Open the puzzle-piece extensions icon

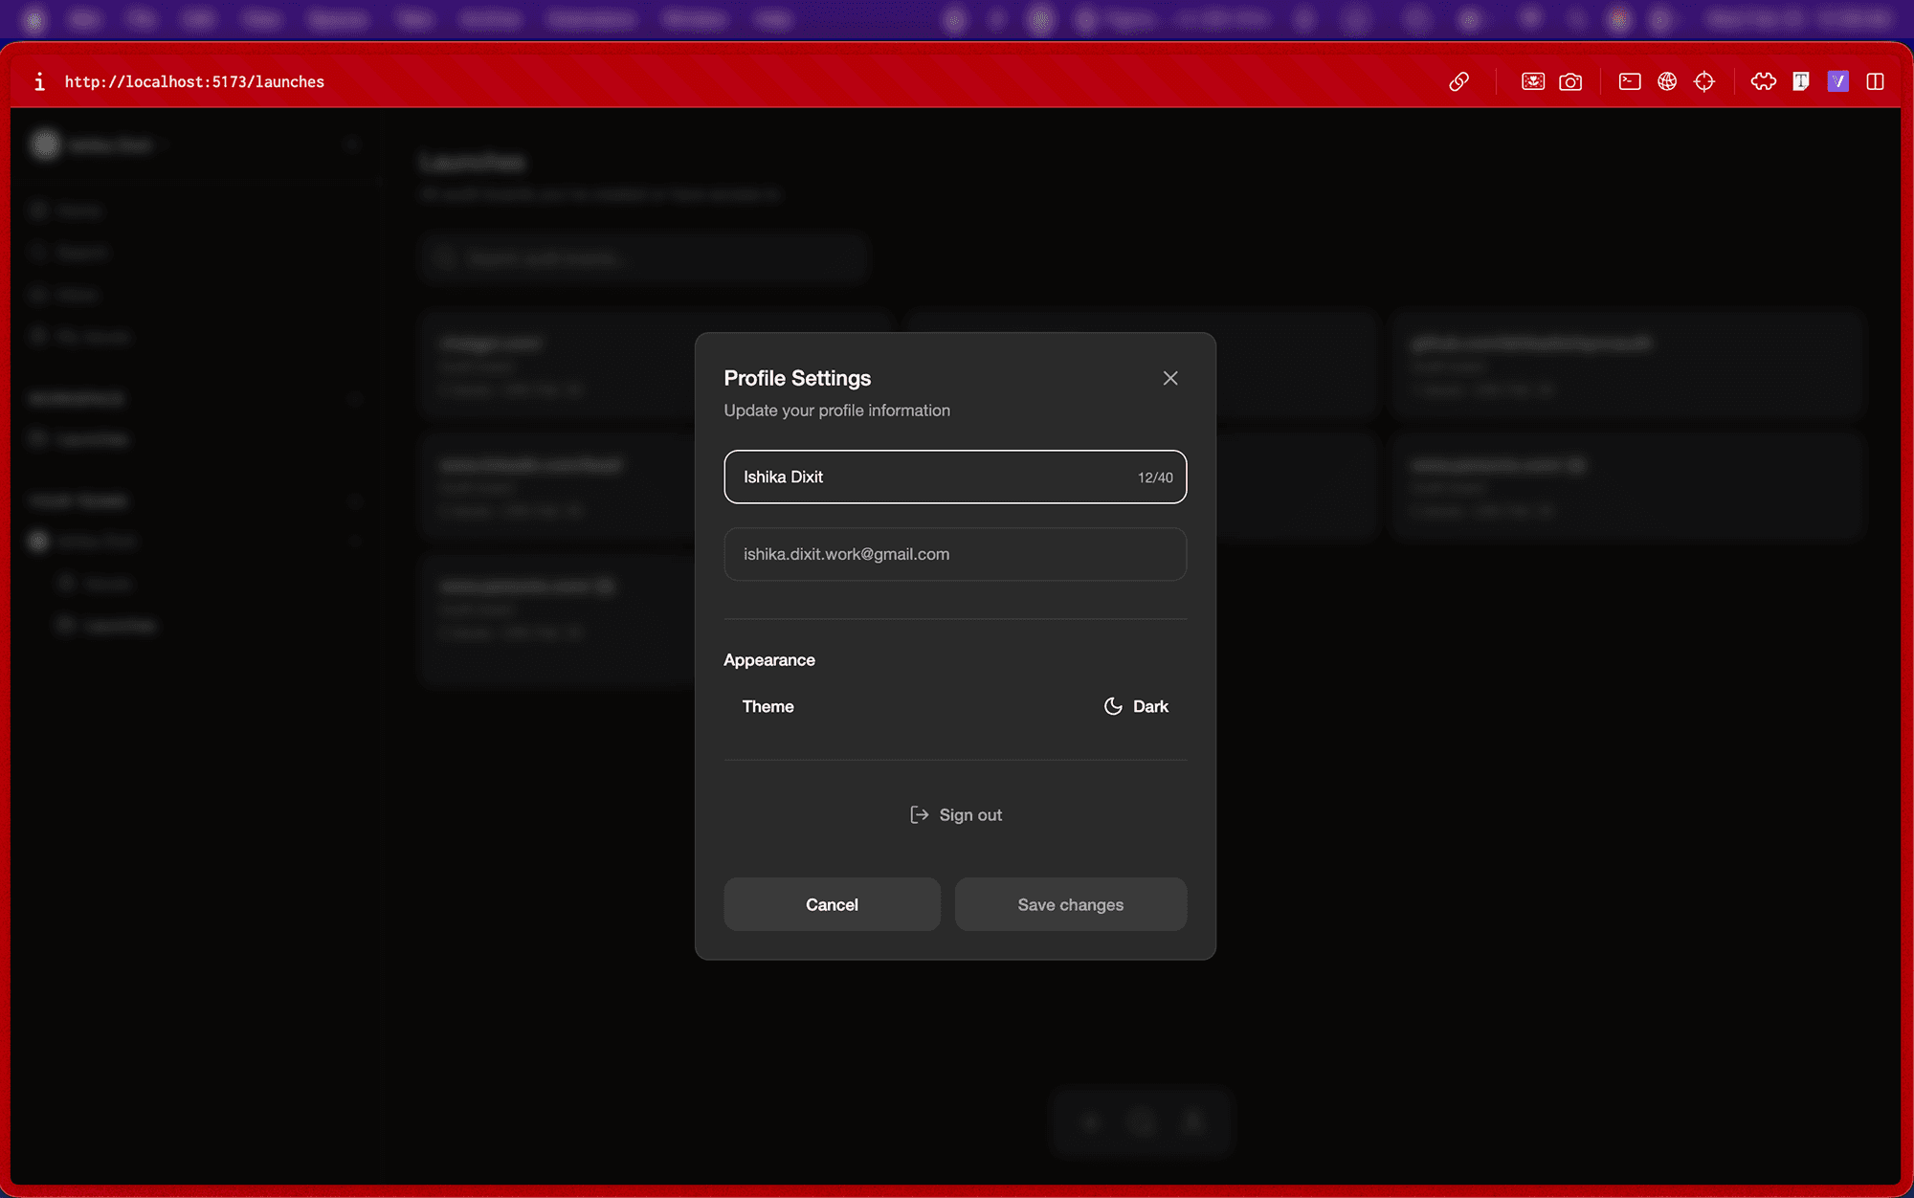click(1763, 81)
